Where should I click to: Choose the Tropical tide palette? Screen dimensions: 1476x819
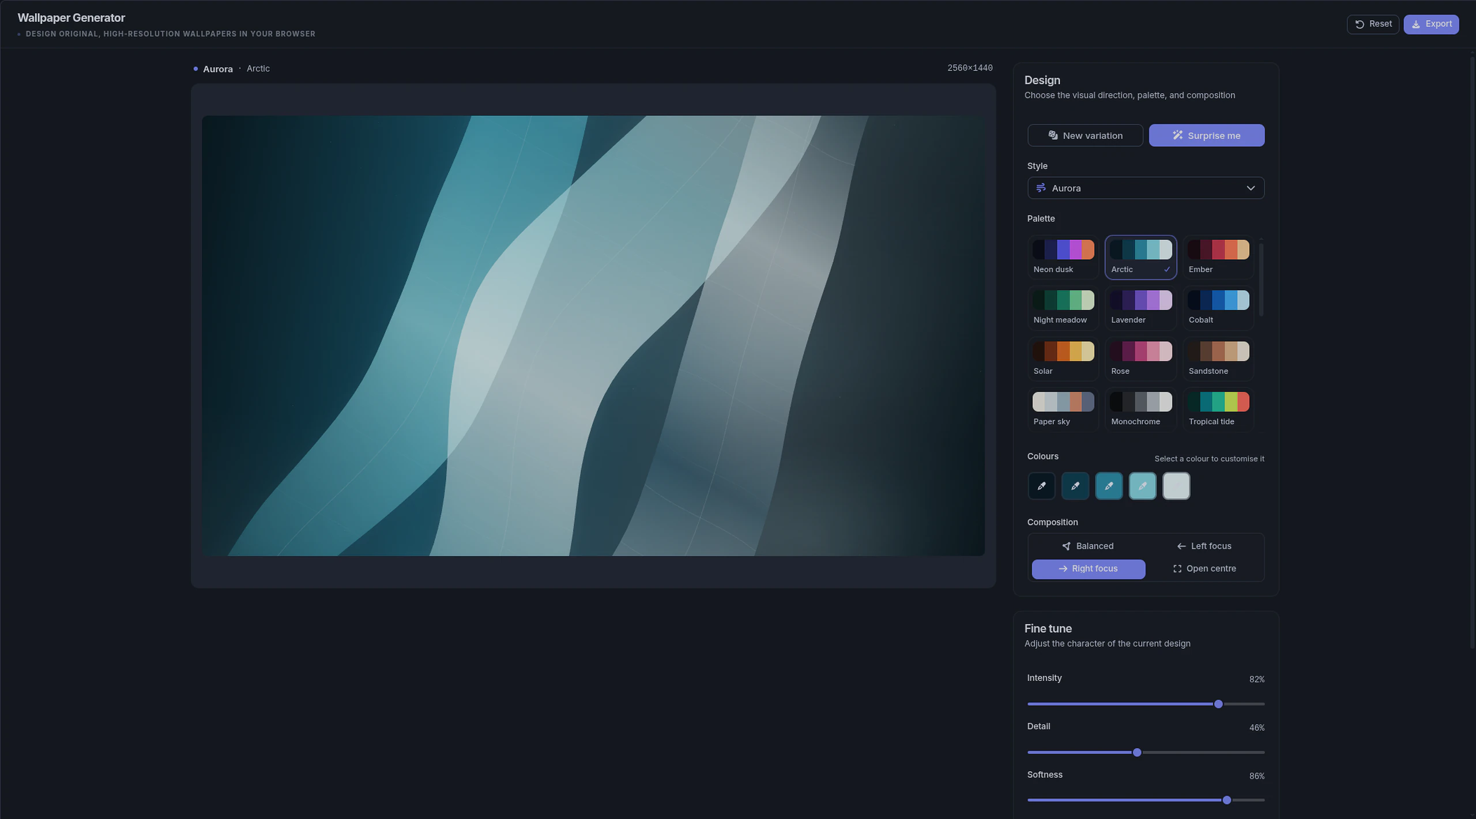click(x=1218, y=409)
